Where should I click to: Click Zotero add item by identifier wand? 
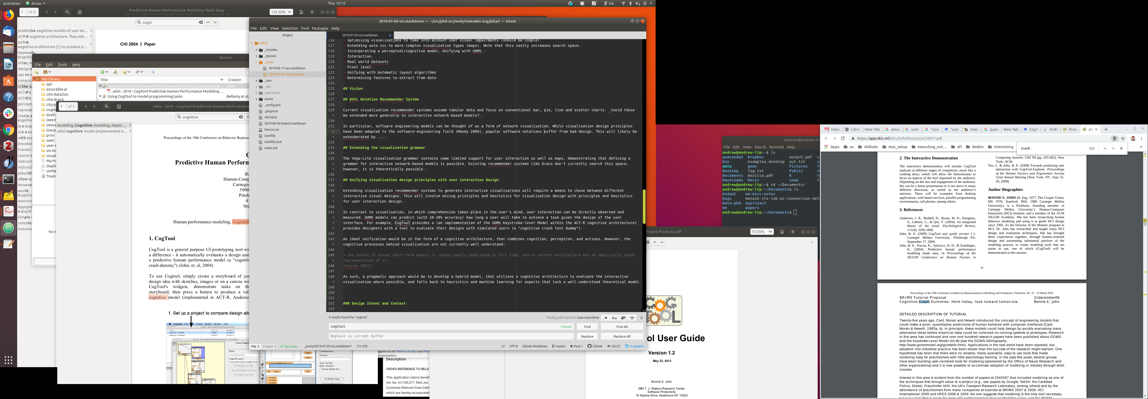pyautogui.click(x=115, y=72)
